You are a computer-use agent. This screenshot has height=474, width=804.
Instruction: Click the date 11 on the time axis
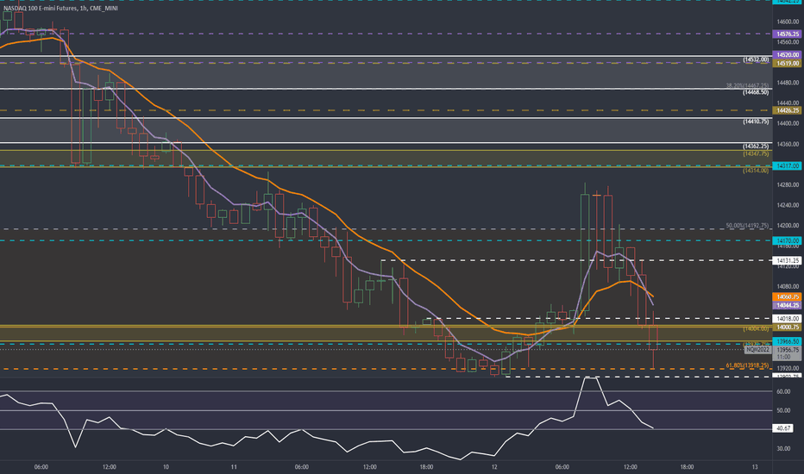click(234, 467)
